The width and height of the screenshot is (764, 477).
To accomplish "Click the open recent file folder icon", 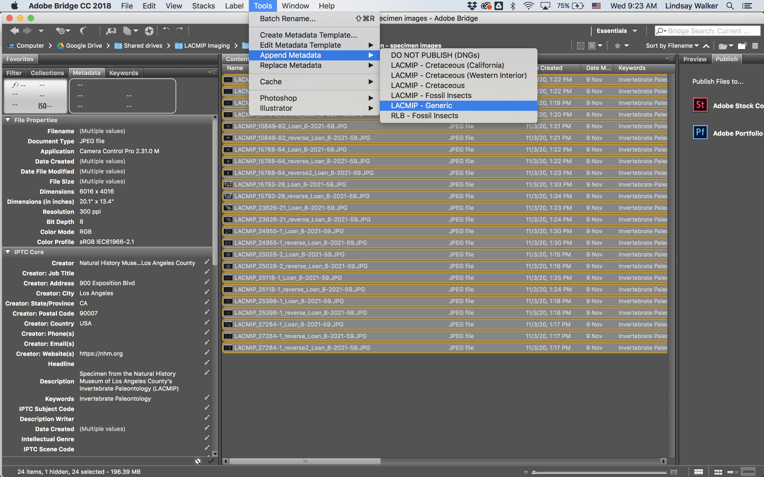I will click(722, 46).
